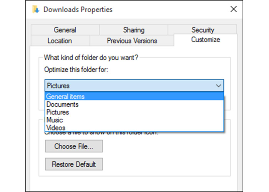
Task: Collapse the list using the chevron arrow
Action: tap(218, 86)
